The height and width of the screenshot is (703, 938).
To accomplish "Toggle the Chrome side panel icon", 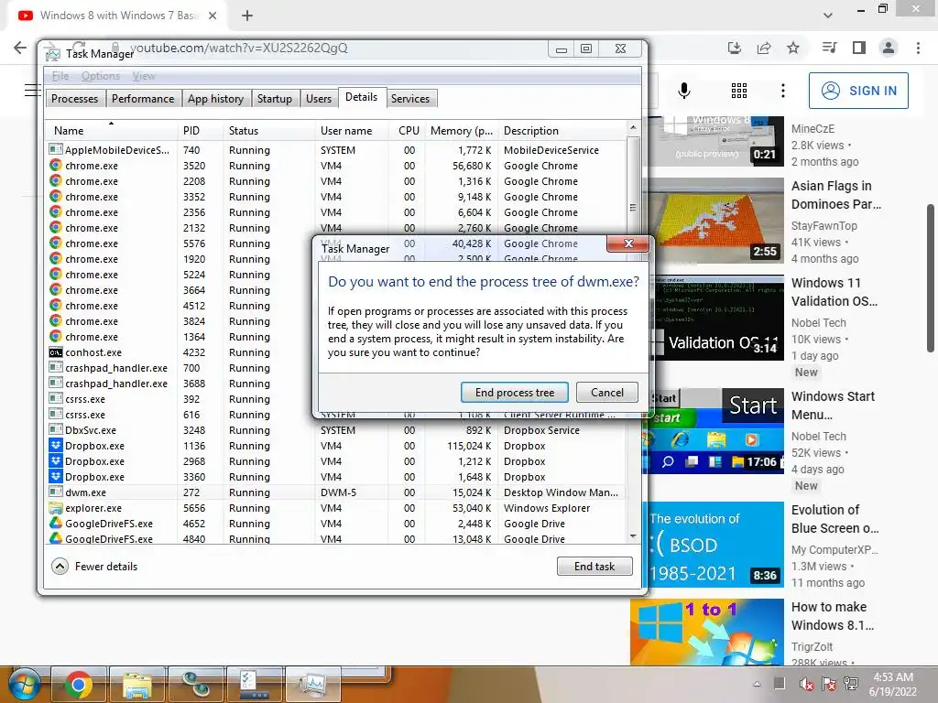I will tap(859, 48).
